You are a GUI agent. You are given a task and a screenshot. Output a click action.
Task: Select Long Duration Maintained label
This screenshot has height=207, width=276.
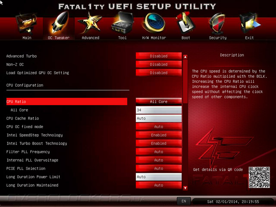pos(32,185)
